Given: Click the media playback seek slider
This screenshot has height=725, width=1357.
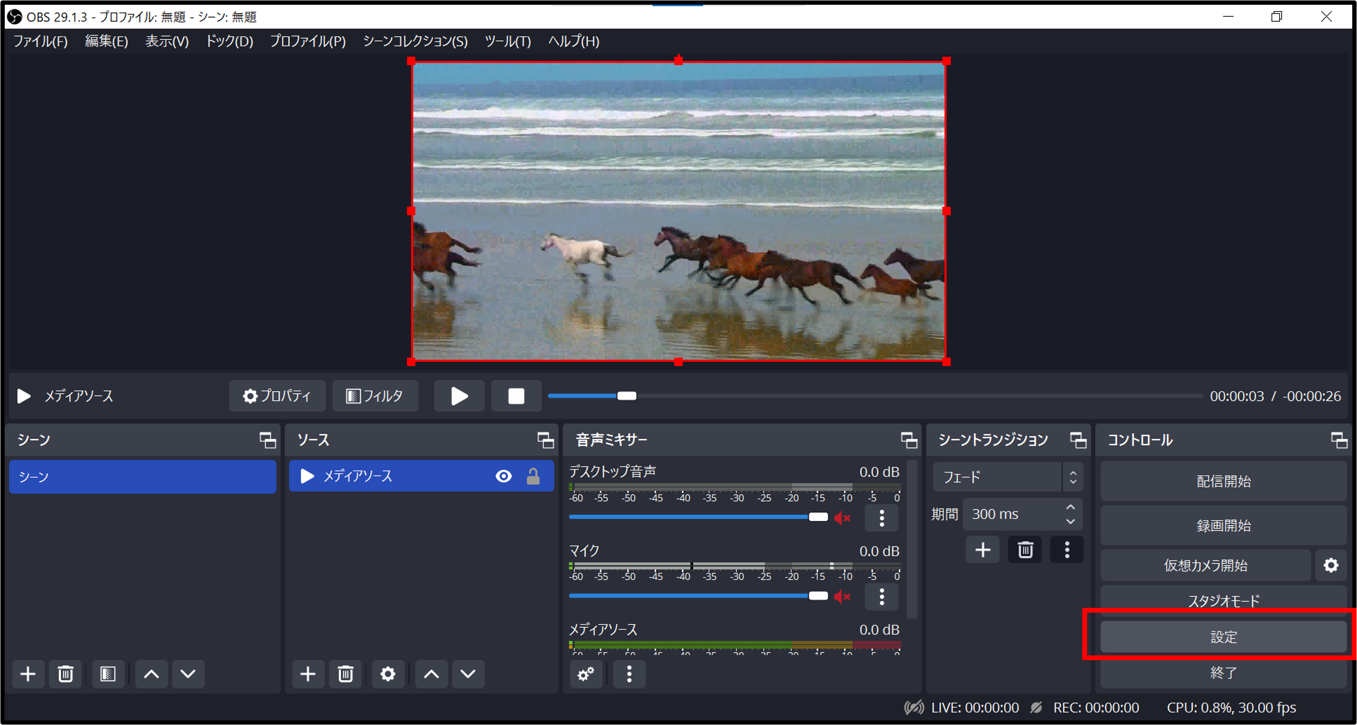Looking at the screenshot, I should (x=874, y=396).
